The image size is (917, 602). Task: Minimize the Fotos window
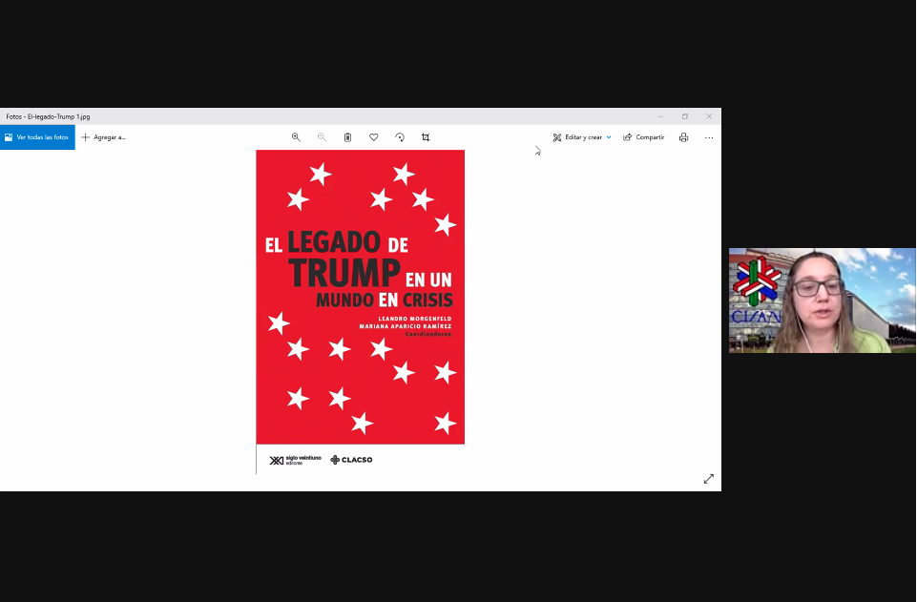pyautogui.click(x=660, y=116)
